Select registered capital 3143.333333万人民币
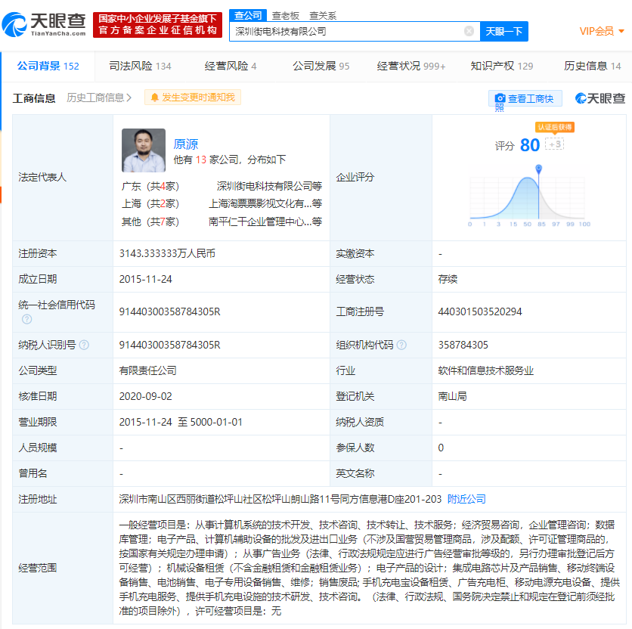632x629 pixels. click(167, 253)
